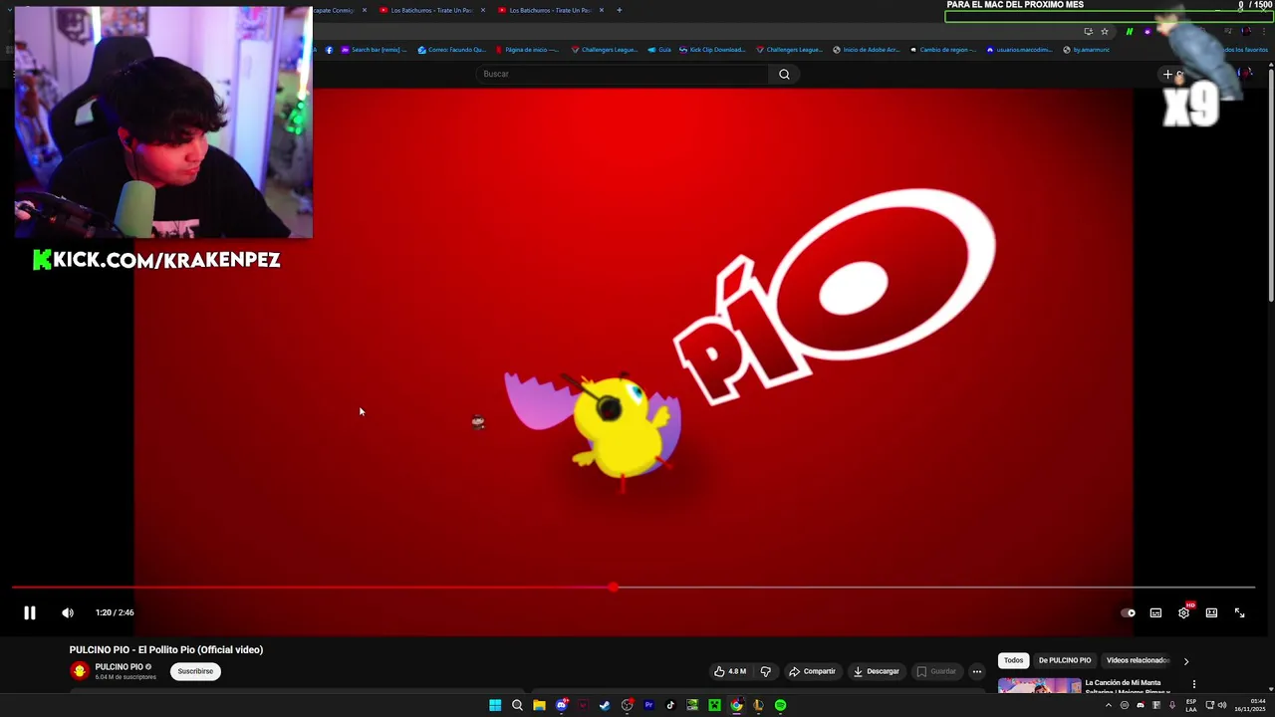Open the Inicio de Adobe Acr... bookmark
1275x717 pixels.
click(x=867, y=50)
